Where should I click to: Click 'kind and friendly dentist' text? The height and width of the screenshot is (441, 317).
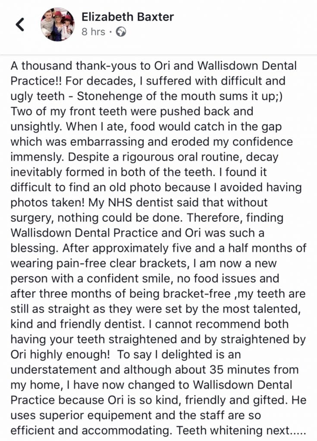point(92,323)
